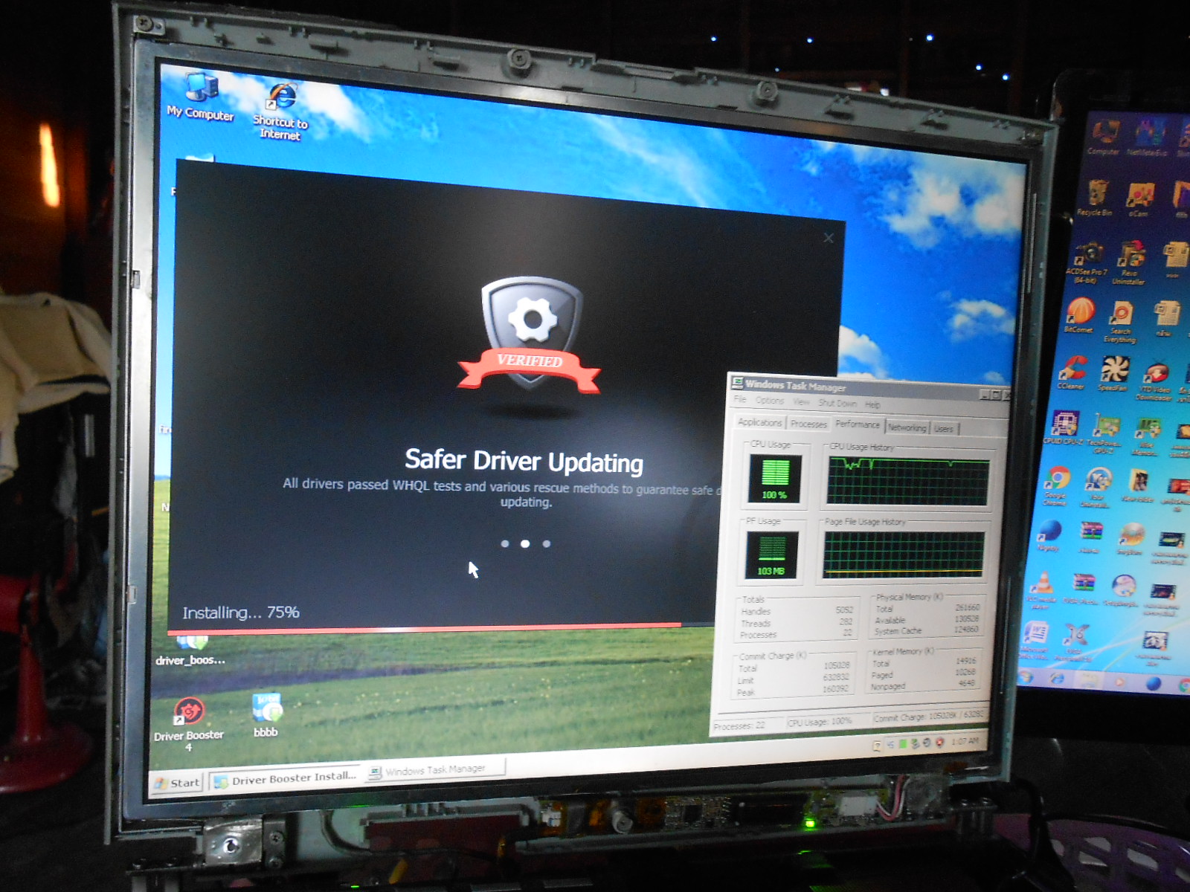Click the 1:07 AM system clock
The width and height of the screenshot is (1190, 892).
(x=965, y=741)
